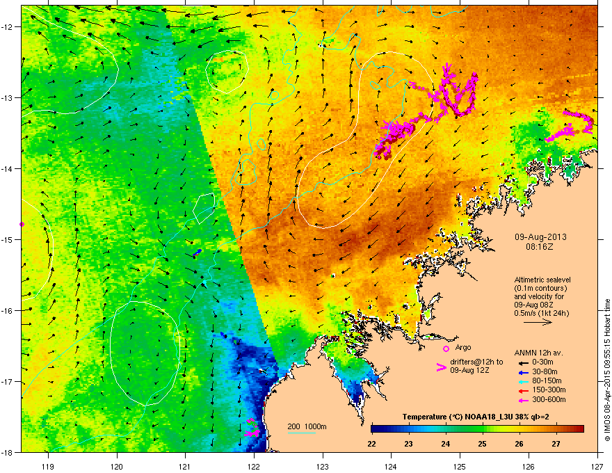Click colour bar tick label 23
The width and height of the screenshot is (612, 473).
(408, 444)
